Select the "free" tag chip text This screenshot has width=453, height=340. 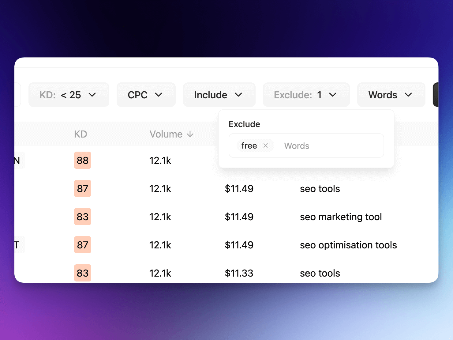click(249, 146)
